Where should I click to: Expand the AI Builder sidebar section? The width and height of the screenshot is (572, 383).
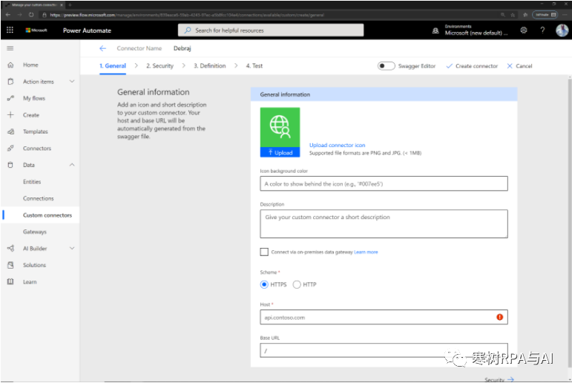click(72, 249)
